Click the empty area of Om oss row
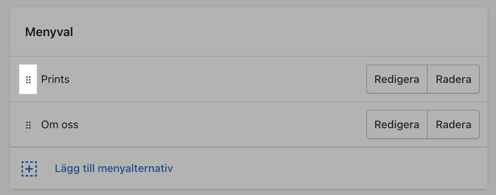Viewport: 496px width, 195px height. pyautogui.click(x=215, y=125)
